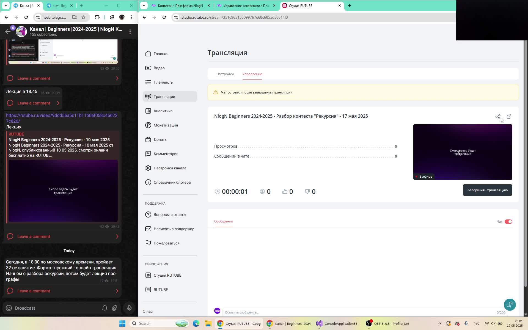Reload the RUTUBE studio page
Viewport: 528px width, 330px height.
tap(164, 17)
